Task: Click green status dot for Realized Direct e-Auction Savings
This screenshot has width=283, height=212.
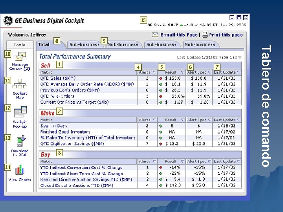Action: pyautogui.click(x=161, y=179)
